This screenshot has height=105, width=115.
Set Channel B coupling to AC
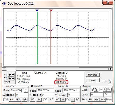point(58,100)
